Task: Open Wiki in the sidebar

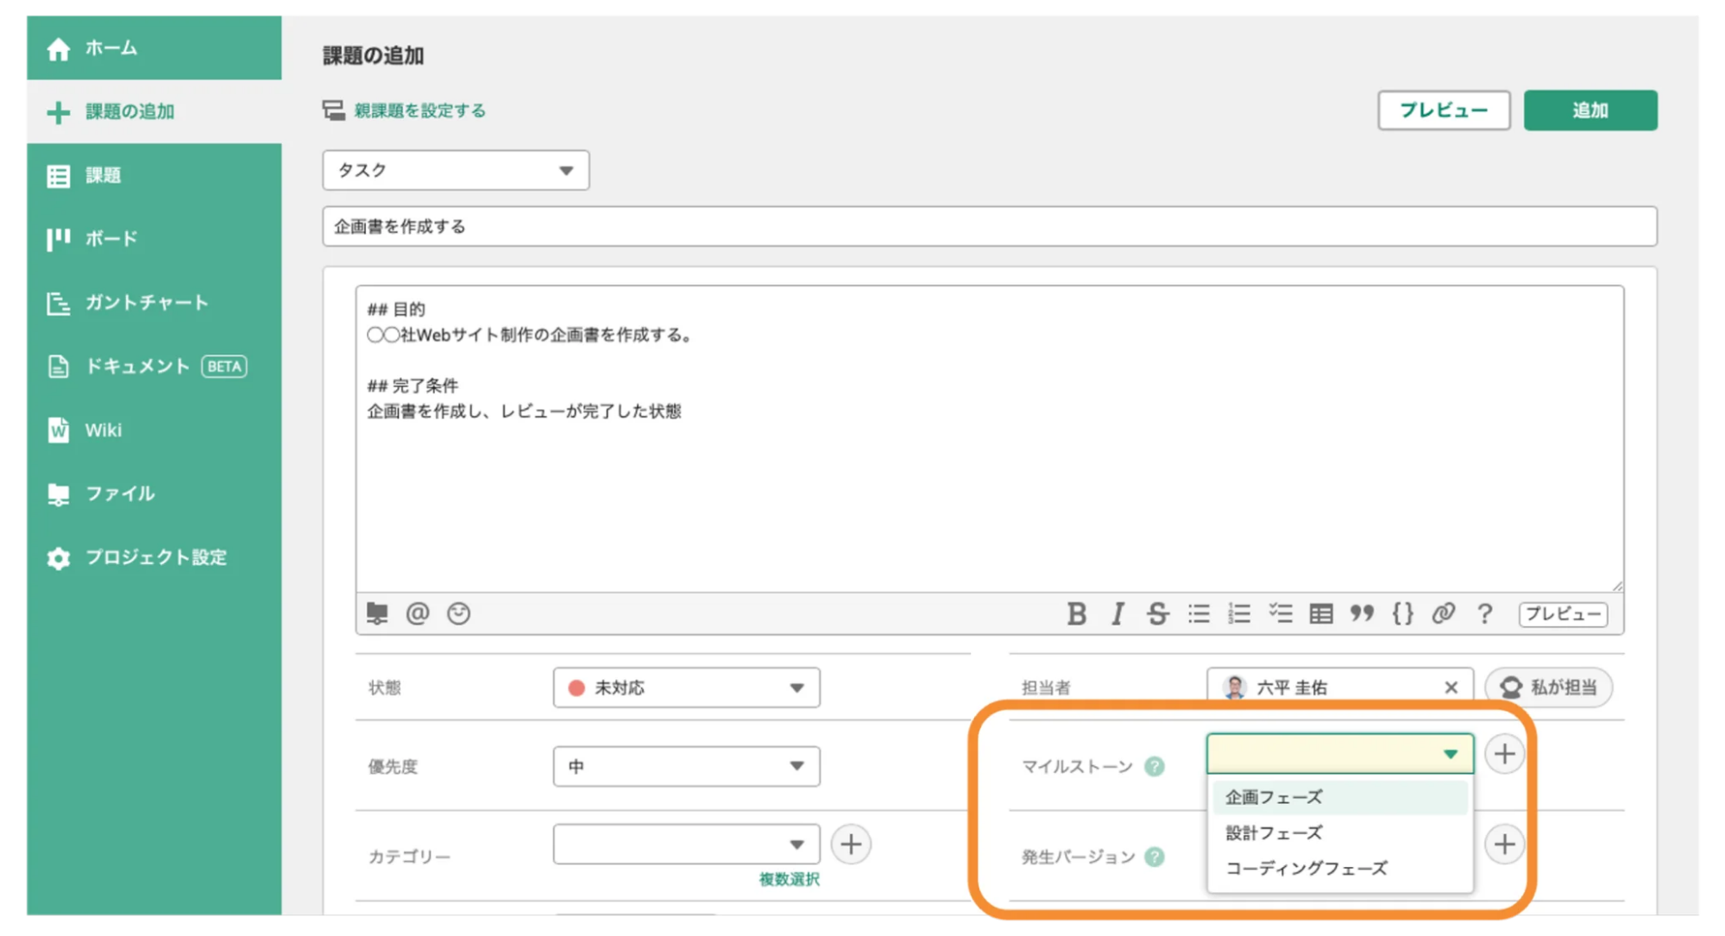Action: [154, 430]
